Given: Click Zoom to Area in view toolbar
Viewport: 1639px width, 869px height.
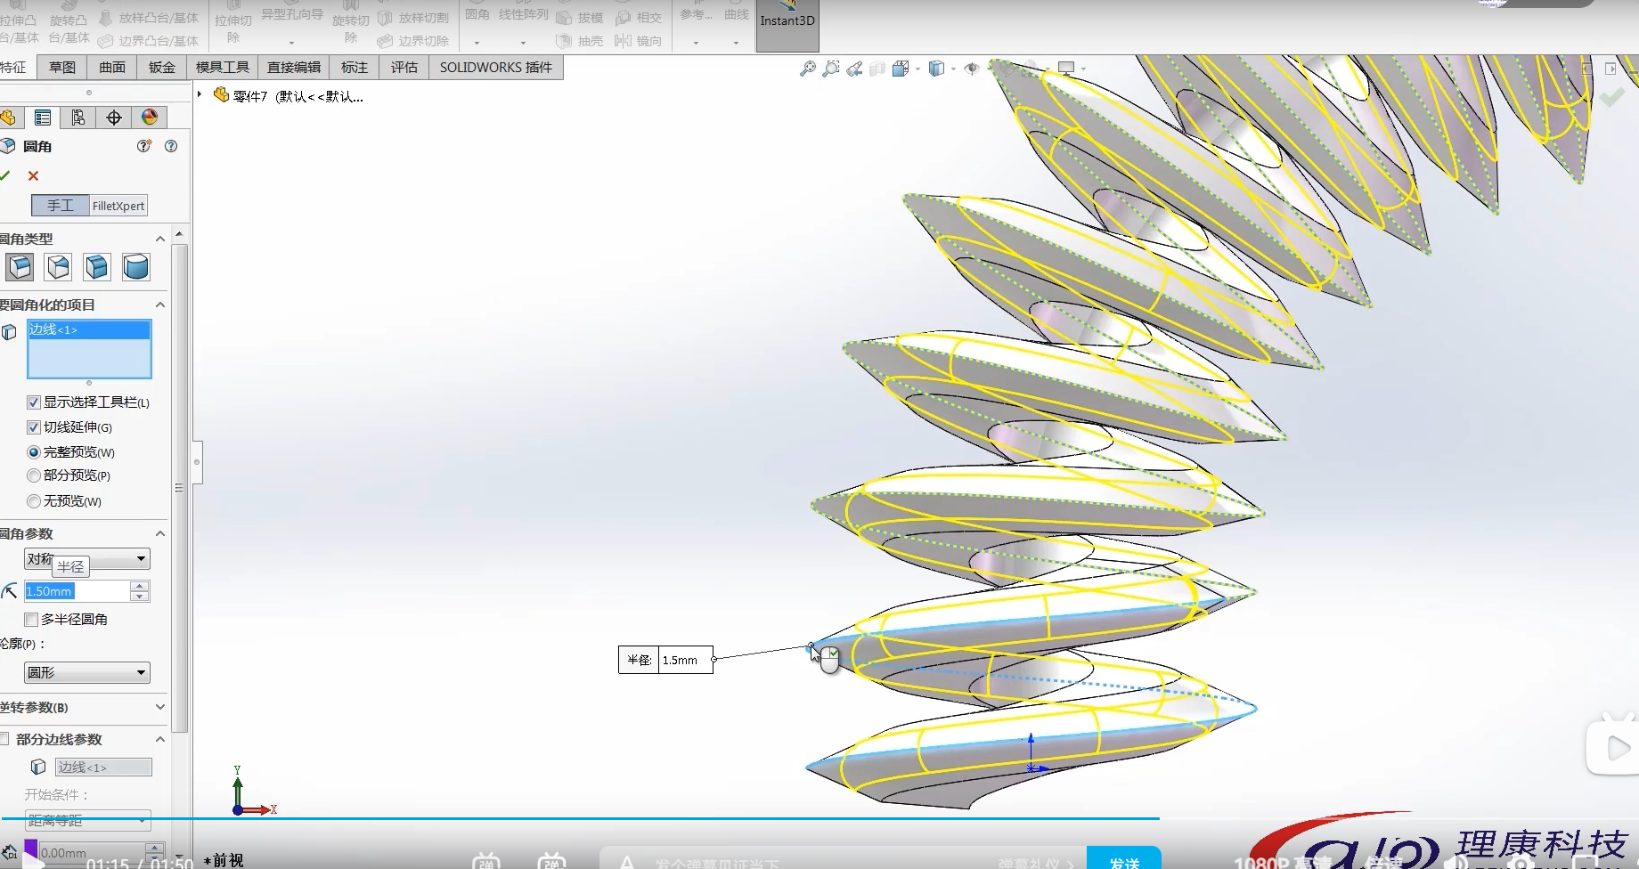Looking at the screenshot, I should point(831,69).
